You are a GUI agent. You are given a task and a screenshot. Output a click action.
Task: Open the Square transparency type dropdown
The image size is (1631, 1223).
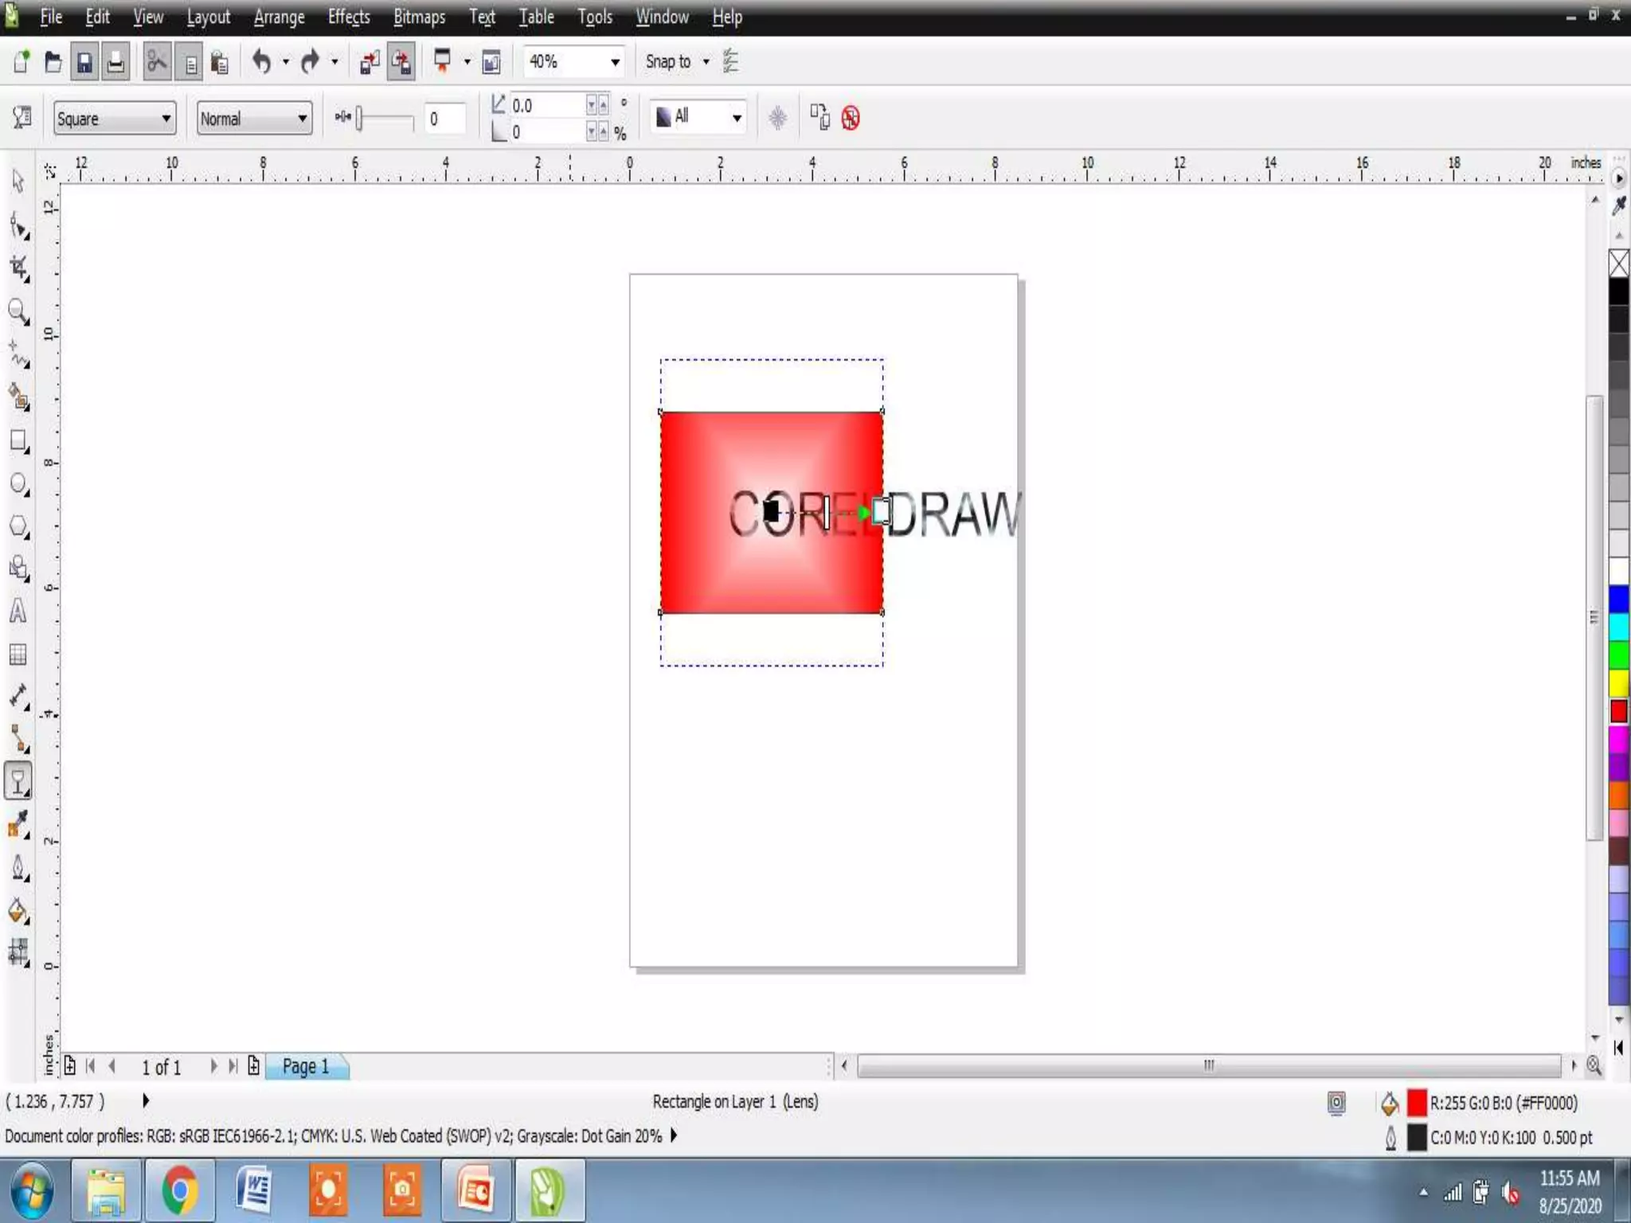[115, 119]
